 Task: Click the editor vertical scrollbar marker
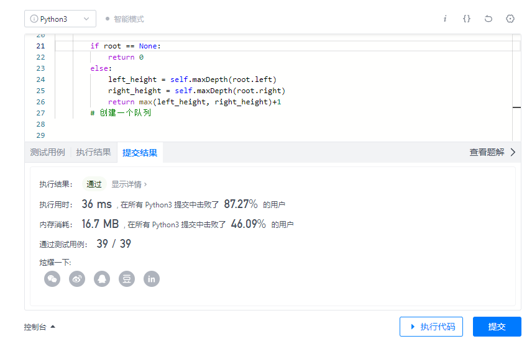pos(516,107)
